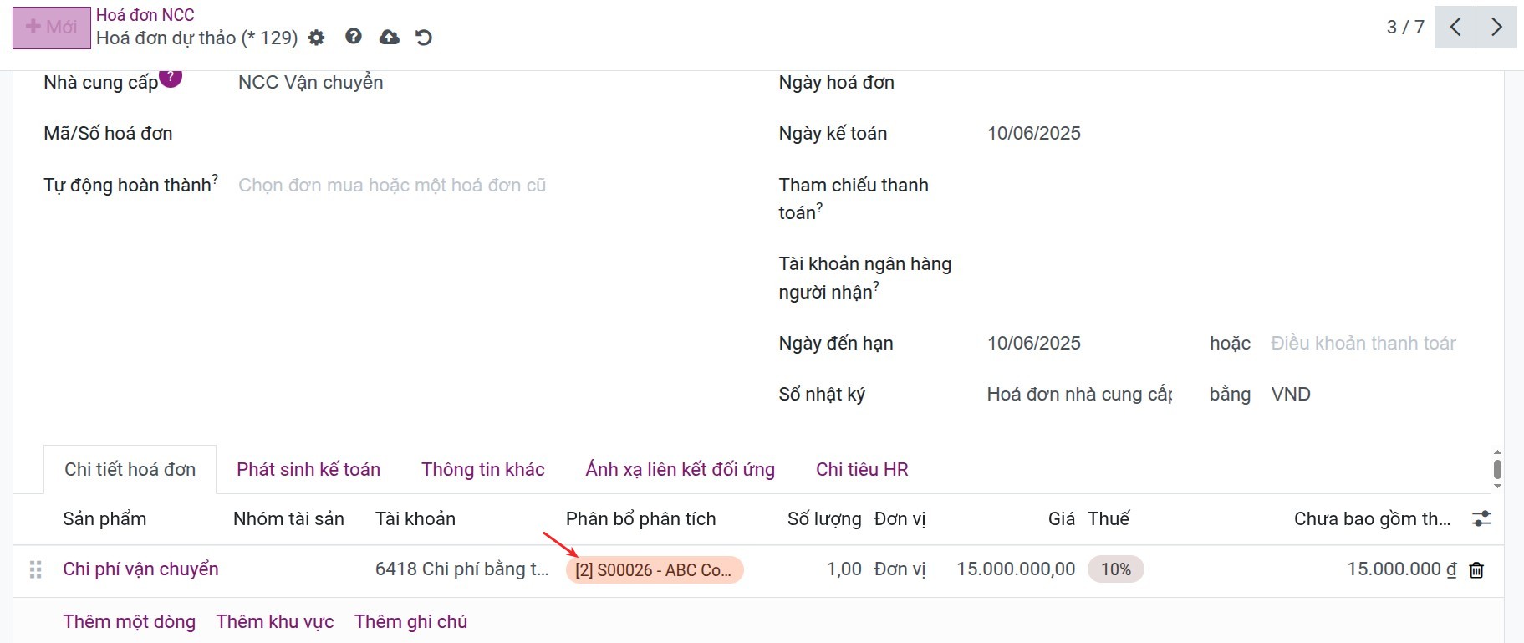1524x643 pixels.
Task: Discard changes with the undo icon
Action: tap(424, 38)
